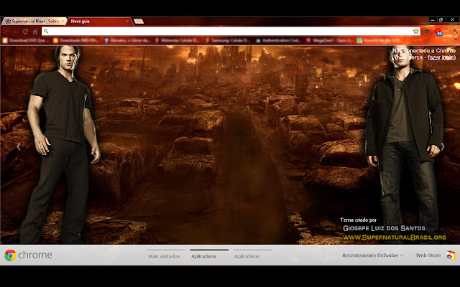This screenshot has width=460, height=287.
Task: Open a new tab with the small tab button
Action: (x=139, y=21)
